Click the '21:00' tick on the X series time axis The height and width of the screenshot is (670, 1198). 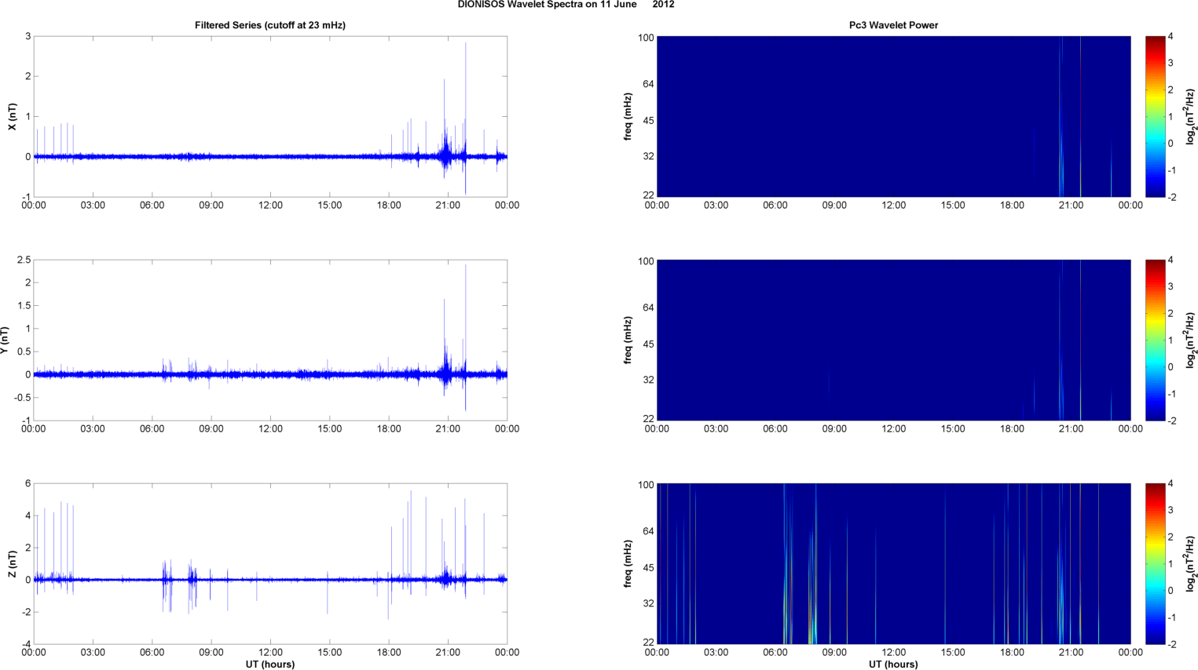[448, 206]
